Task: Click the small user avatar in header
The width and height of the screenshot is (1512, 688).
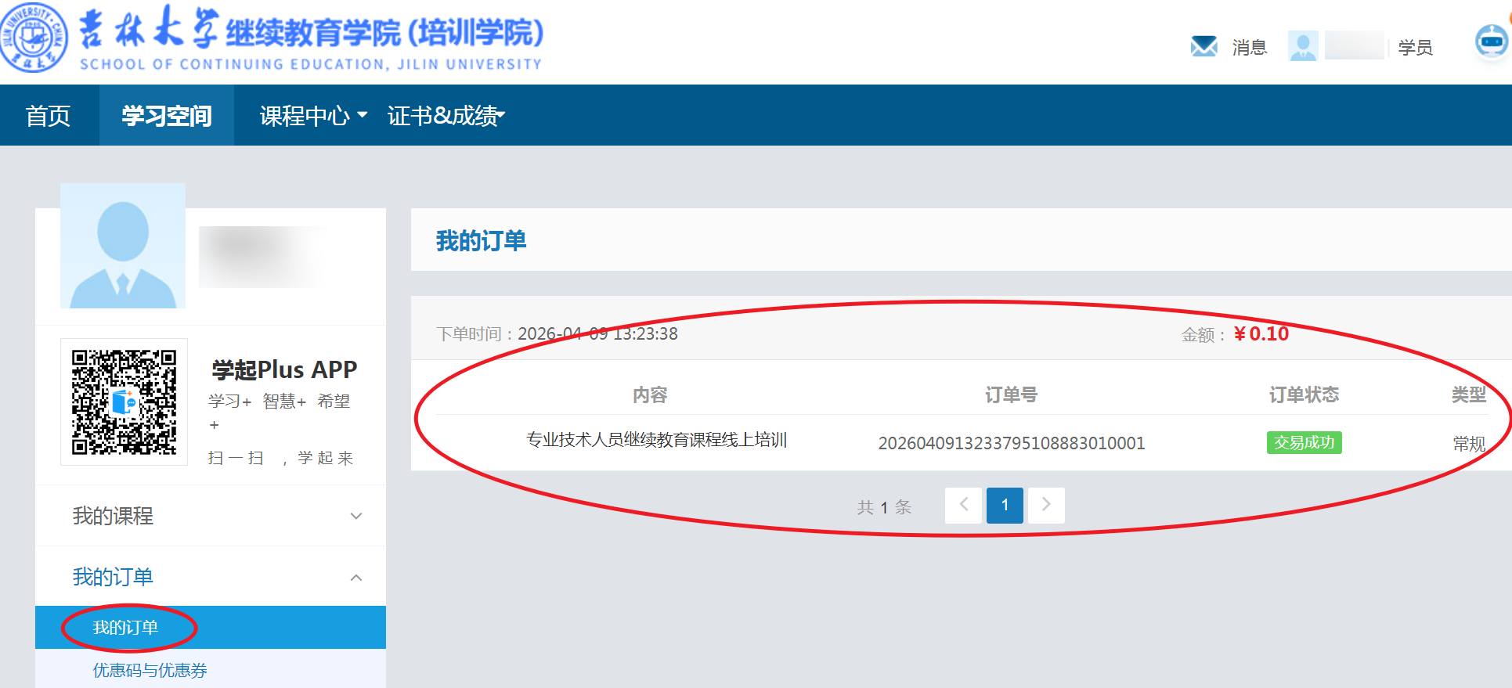Action: tap(1303, 46)
